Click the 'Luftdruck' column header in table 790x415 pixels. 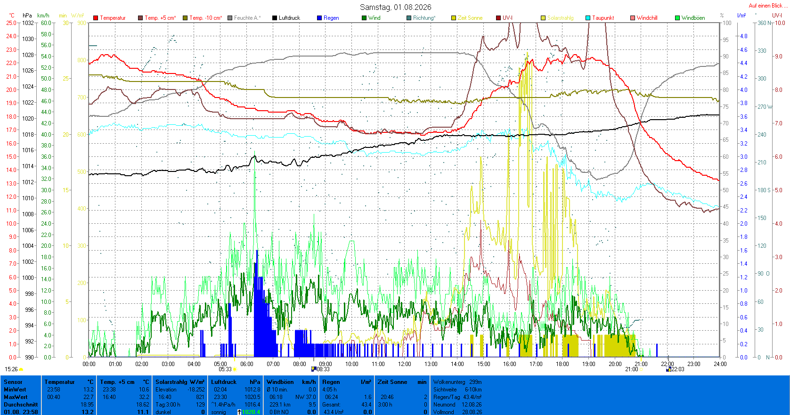click(224, 382)
